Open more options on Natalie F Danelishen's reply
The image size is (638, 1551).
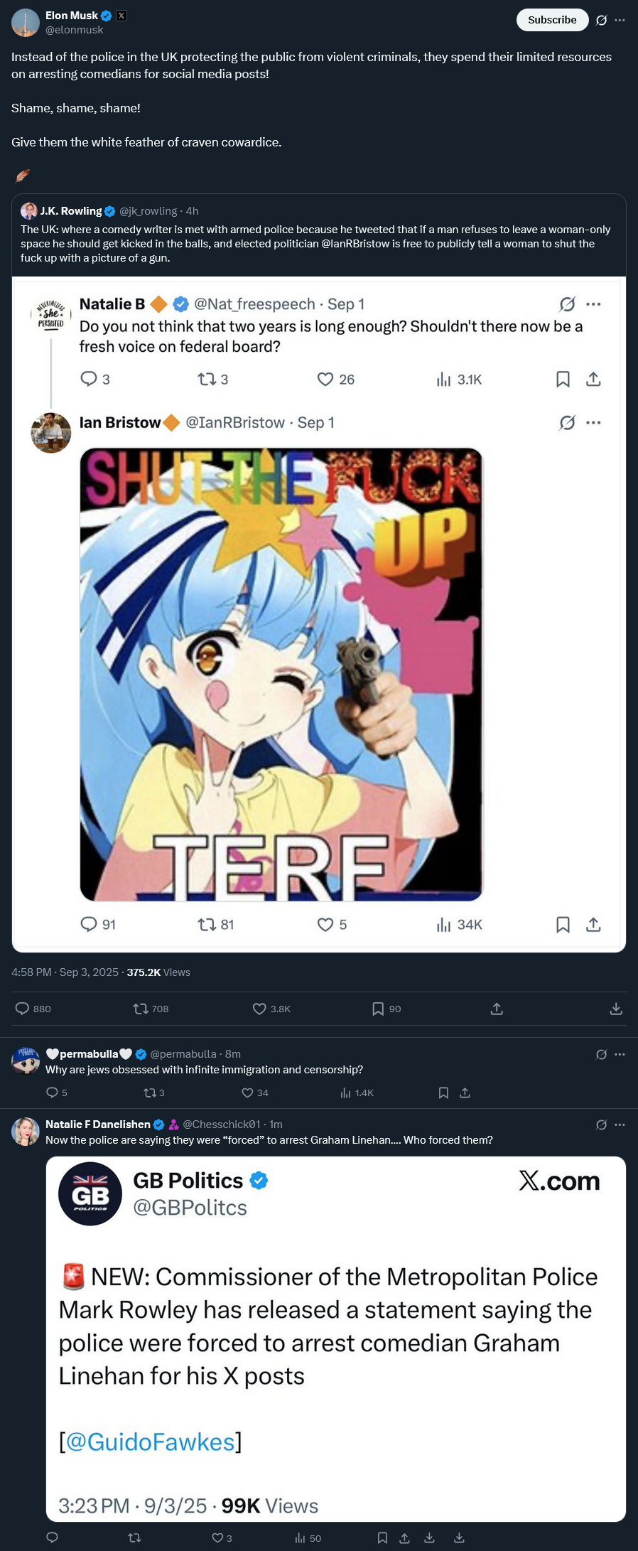tap(620, 1125)
